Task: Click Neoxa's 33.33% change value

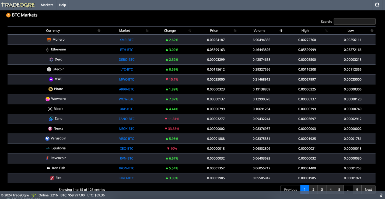Action: point(172,129)
